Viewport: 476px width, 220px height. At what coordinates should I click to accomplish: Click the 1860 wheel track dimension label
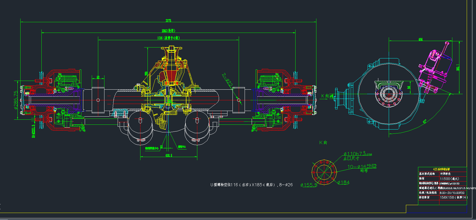[168, 31]
